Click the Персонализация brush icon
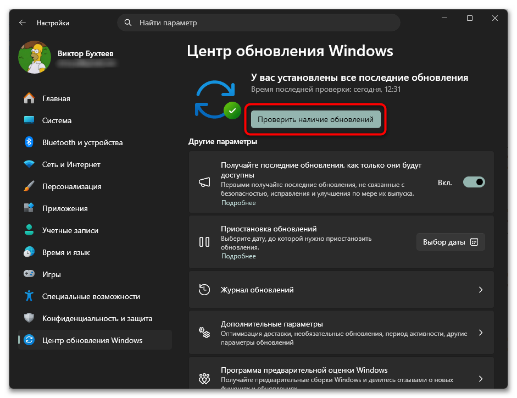 [29, 186]
